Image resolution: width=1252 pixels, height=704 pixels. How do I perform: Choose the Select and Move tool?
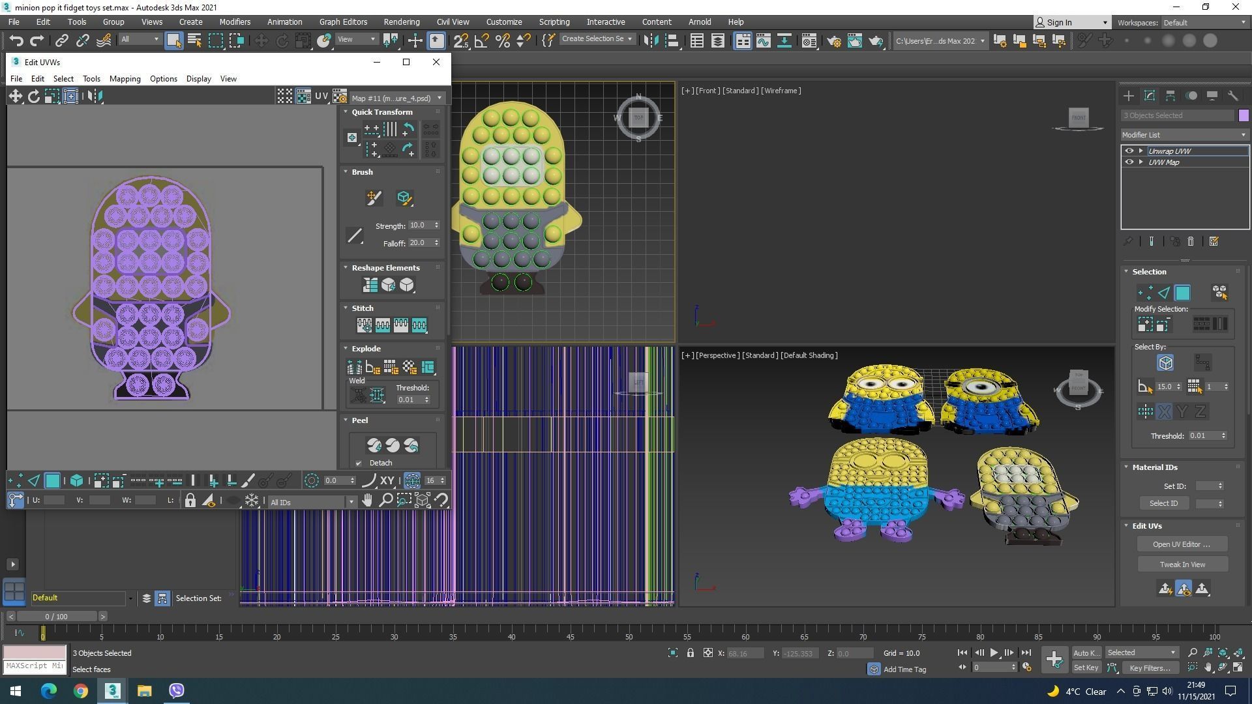point(261,40)
